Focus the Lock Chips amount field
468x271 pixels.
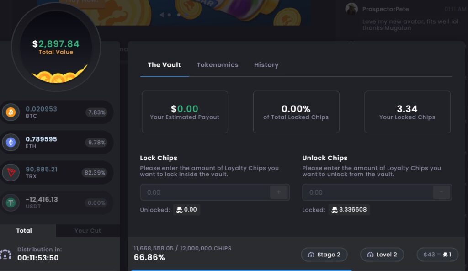(205, 192)
